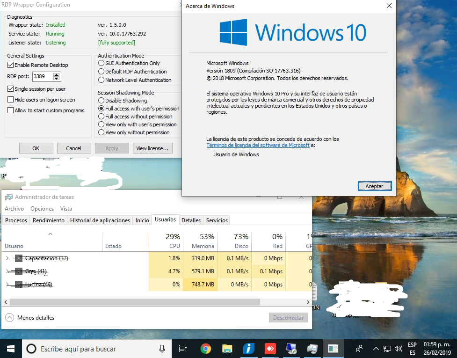Switch to the Rendimiento tab
The width and height of the screenshot is (457, 358).
tap(48, 220)
